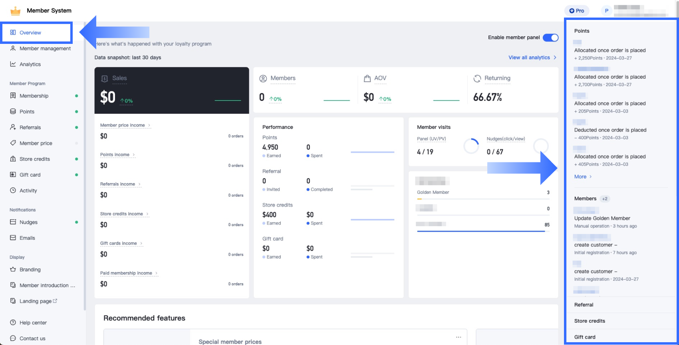Expand Member price income details arrow

pyautogui.click(x=149, y=126)
